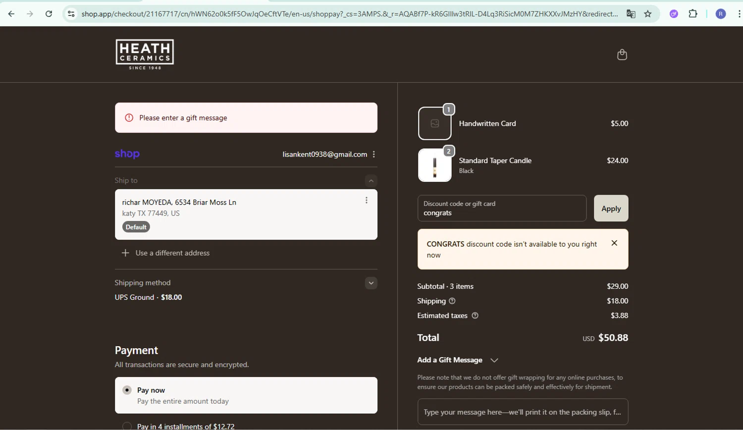Click the browser address bar URL
The image size is (743, 430).
pos(349,14)
